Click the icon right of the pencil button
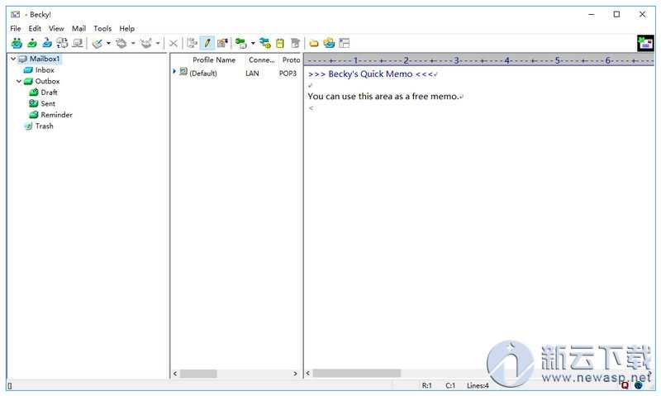Image resolution: width=661 pixels, height=396 pixels. click(x=222, y=43)
